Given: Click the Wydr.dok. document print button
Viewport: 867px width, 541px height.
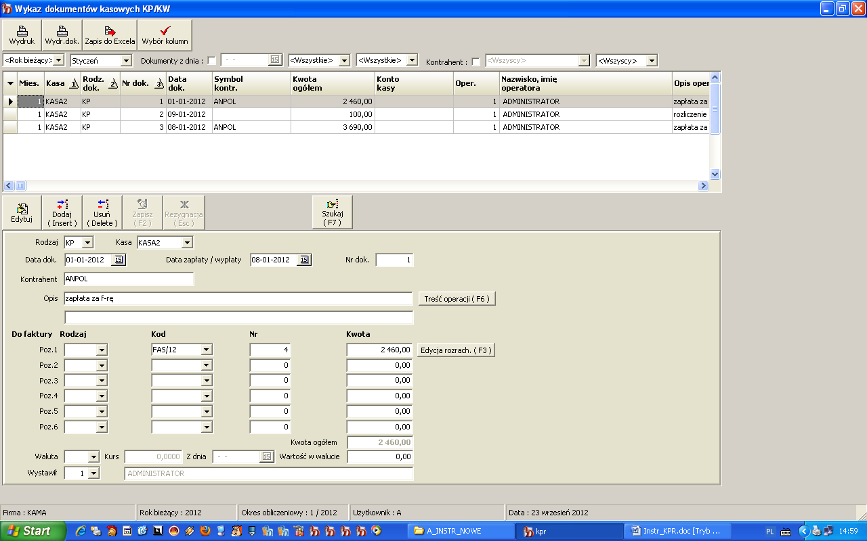Looking at the screenshot, I should [62, 35].
